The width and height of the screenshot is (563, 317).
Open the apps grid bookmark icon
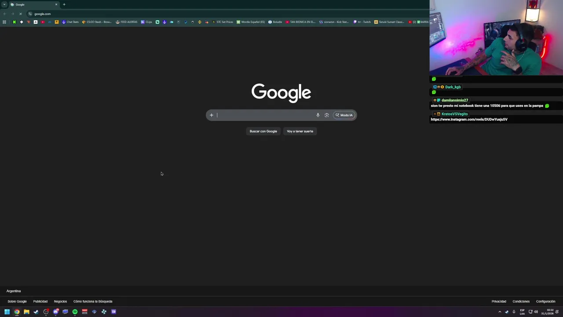[x=4, y=22]
